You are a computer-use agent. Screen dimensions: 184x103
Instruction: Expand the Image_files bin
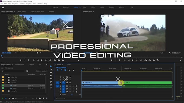[x=6, y=80]
